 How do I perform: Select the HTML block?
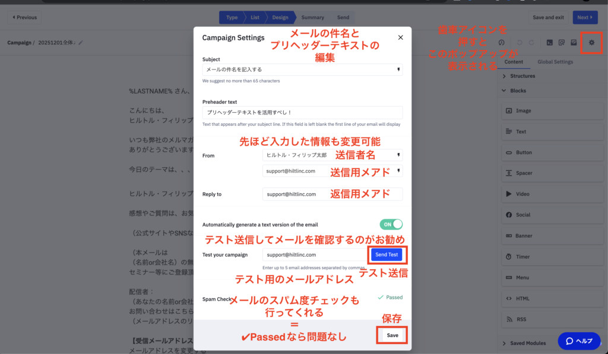click(x=552, y=299)
